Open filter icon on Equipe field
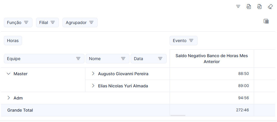This screenshot has height=122, width=277. (78, 59)
